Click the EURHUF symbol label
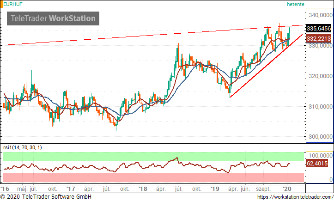334x201 pixels. click(13, 4)
